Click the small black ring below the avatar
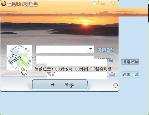 pos(24,72)
